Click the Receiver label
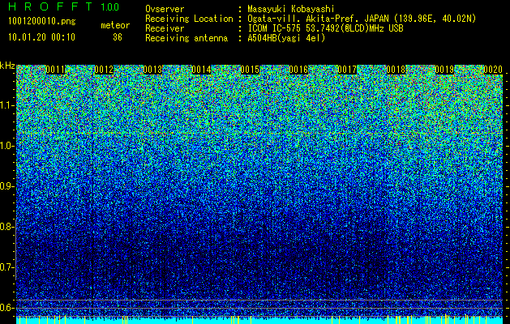This screenshot has width=510, height=324. [x=165, y=28]
